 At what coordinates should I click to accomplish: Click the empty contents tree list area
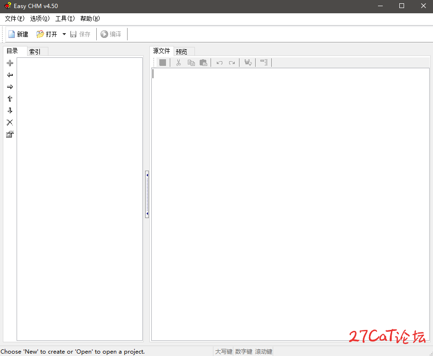pyautogui.click(x=80, y=199)
